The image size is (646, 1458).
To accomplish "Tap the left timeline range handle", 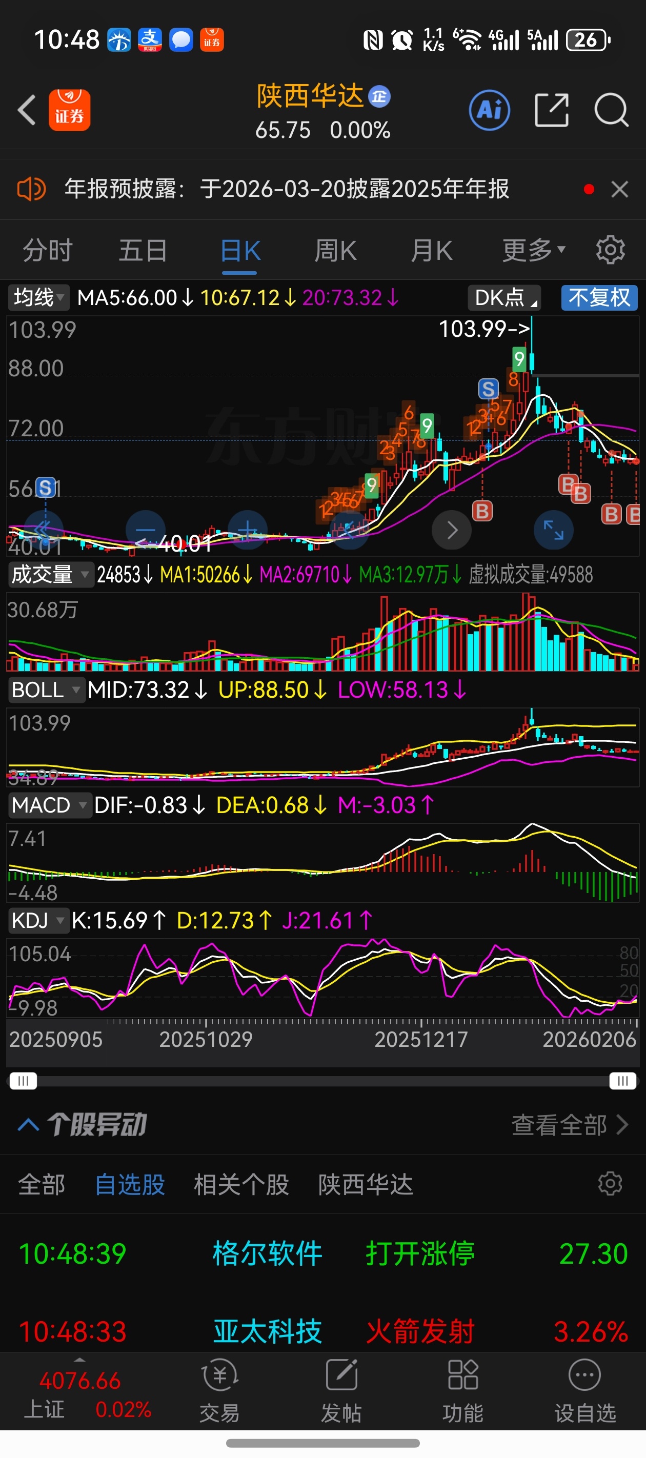I will click(x=23, y=1081).
